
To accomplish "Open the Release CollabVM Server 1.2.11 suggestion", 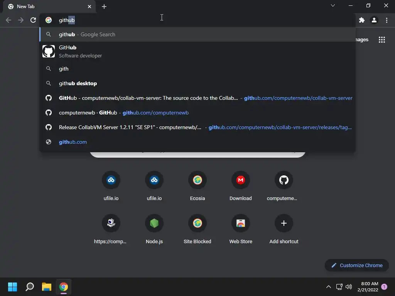I will pyautogui.click(x=197, y=127).
